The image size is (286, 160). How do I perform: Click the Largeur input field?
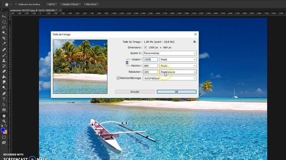150,59
